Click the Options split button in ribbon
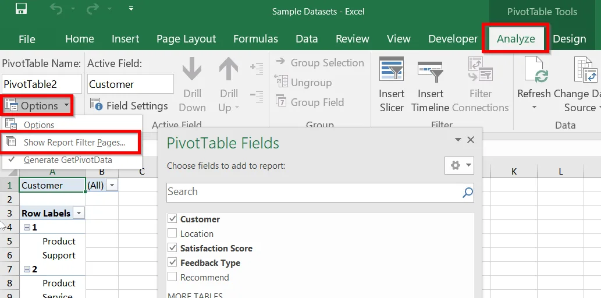 [37, 105]
